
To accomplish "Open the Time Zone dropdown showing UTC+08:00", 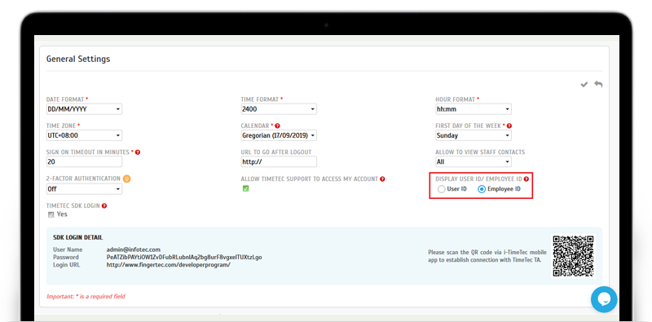I will 84,135.
